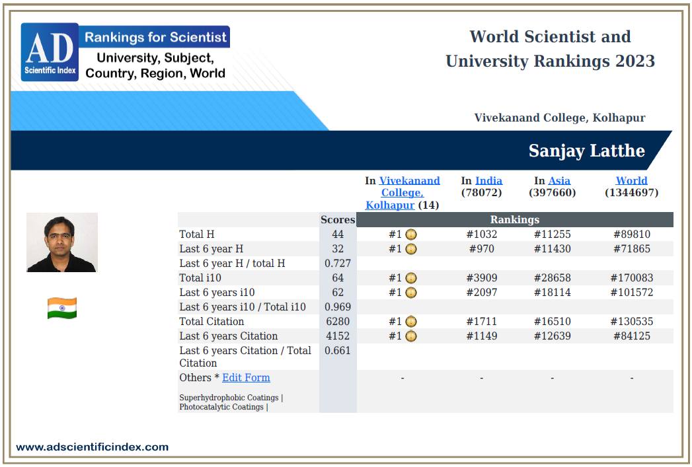Image resolution: width=692 pixels, height=467 pixels.
Task: Click the www.adscientificindex.com website address
Action: click(93, 447)
